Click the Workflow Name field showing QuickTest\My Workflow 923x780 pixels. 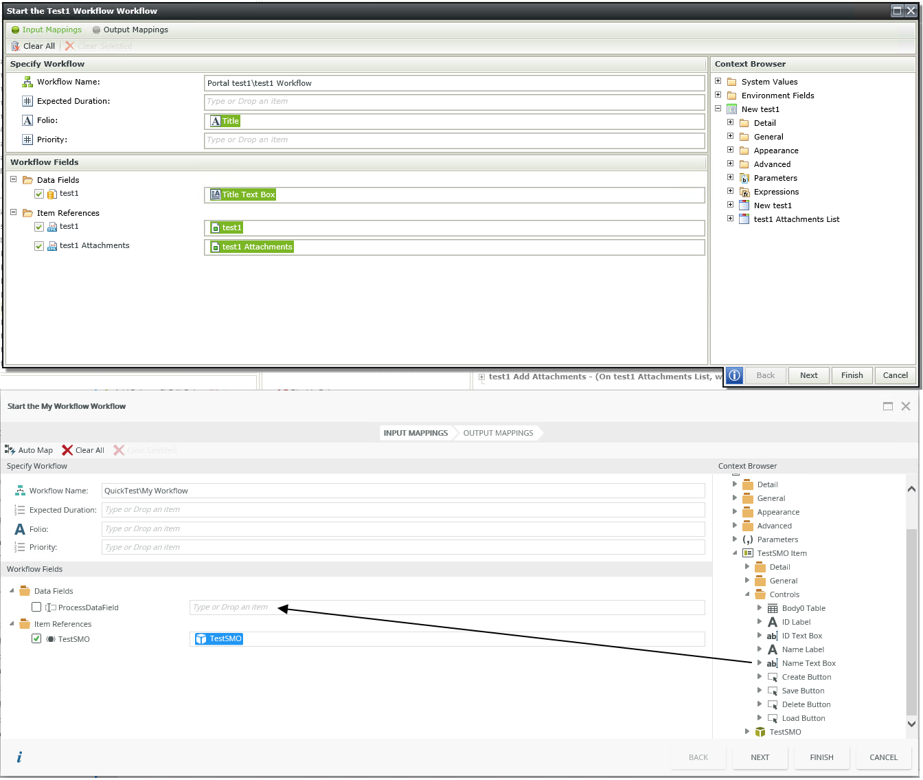click(x=403, y=491)
